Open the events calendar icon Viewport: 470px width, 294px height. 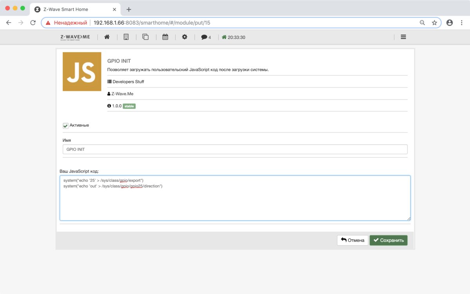[165, 37]
